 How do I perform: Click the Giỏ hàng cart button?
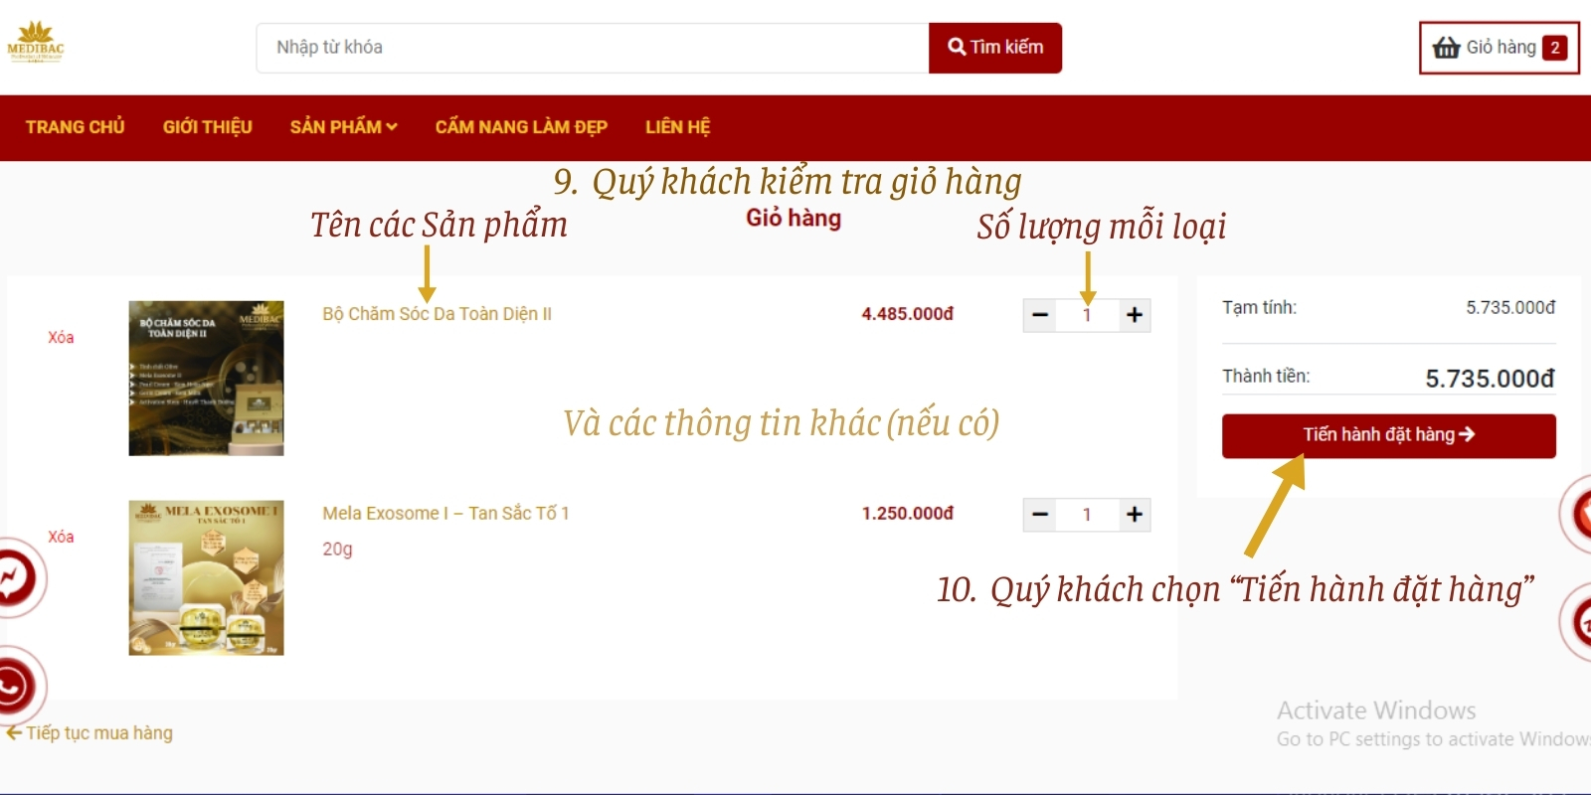point(1500,48)
